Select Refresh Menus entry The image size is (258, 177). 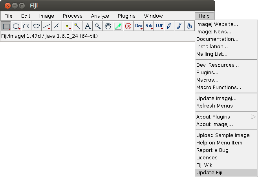[226, 106]
